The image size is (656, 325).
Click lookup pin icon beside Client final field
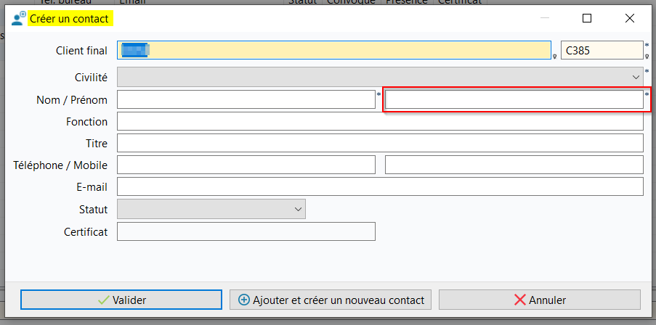[x=555, y=57]
